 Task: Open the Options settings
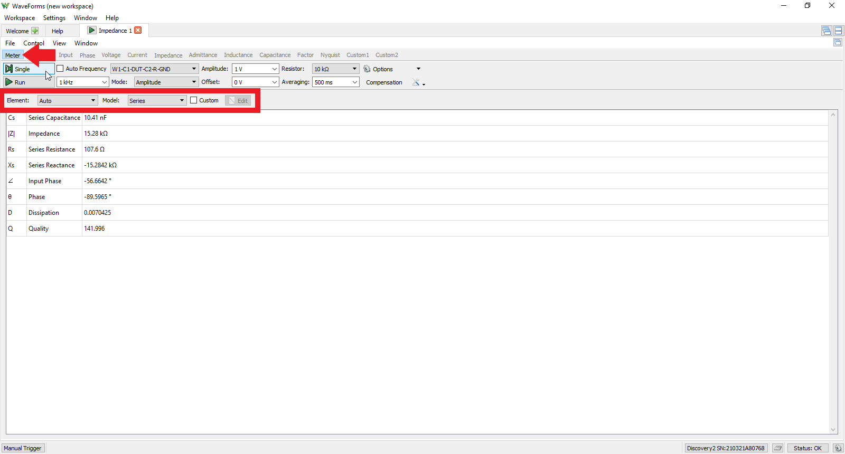pyautogui.click(x=378, y=69)
